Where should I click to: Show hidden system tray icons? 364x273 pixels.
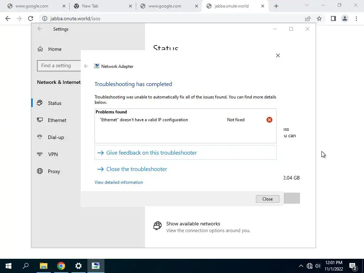pyautogui.click(x=301, y=266)
